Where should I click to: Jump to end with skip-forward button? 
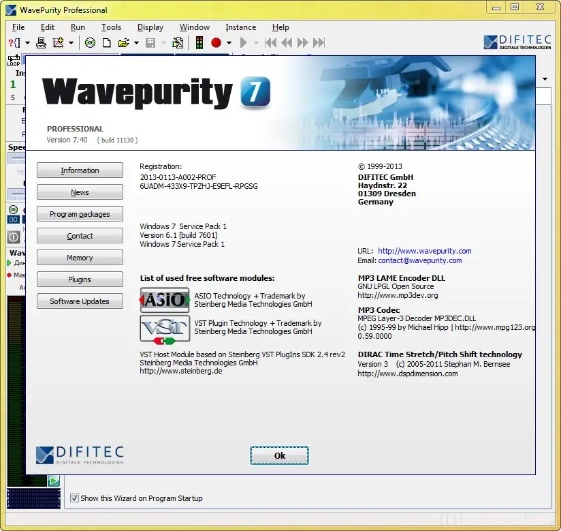point(319,43)
